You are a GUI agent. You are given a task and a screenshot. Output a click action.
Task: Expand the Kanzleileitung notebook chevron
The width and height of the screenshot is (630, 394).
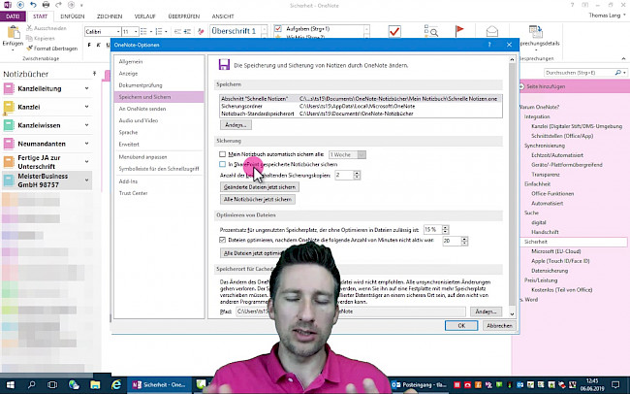tap(87, 88)
